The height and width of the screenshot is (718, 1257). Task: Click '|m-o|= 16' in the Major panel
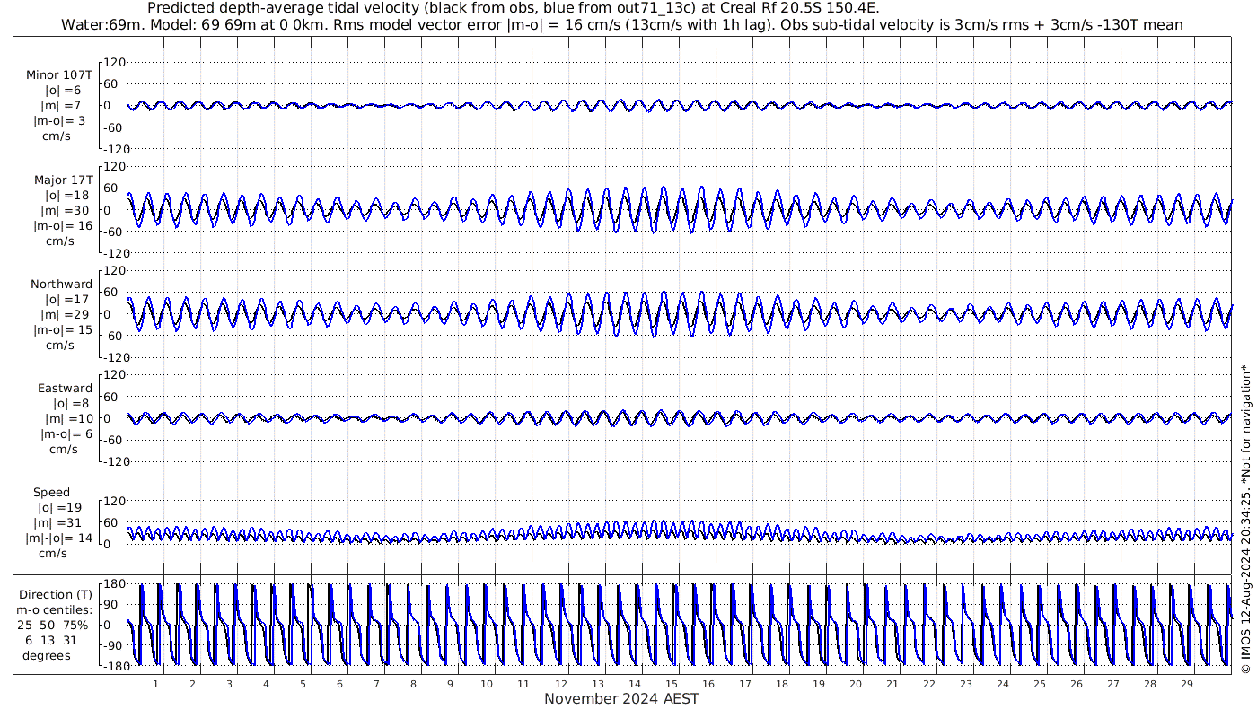click(64, 225)
